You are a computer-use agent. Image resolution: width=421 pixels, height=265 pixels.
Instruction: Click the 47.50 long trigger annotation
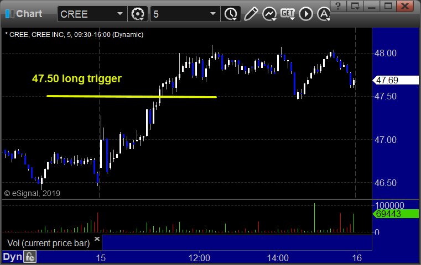pyautogui.click(x=77, y=78)
